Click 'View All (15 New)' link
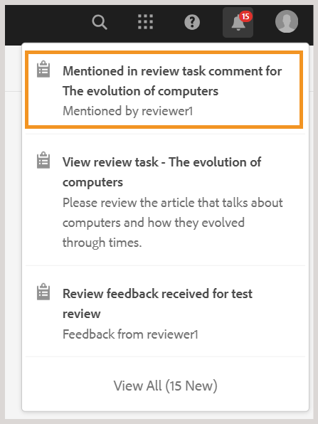 tap(165, 386)
